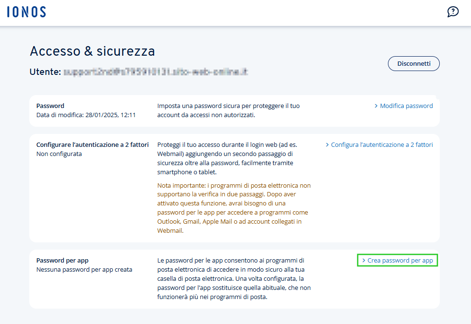Click the chevron before "Configura l'autenticazione a 2 fattori"
This screenshot has height=324, width=471.
(327, 144)
